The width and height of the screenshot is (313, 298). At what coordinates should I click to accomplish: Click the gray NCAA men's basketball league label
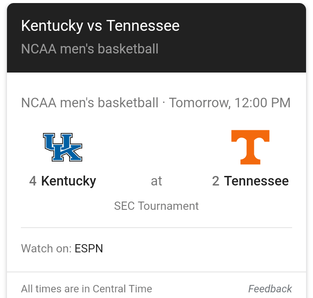[x=90, y=103]
